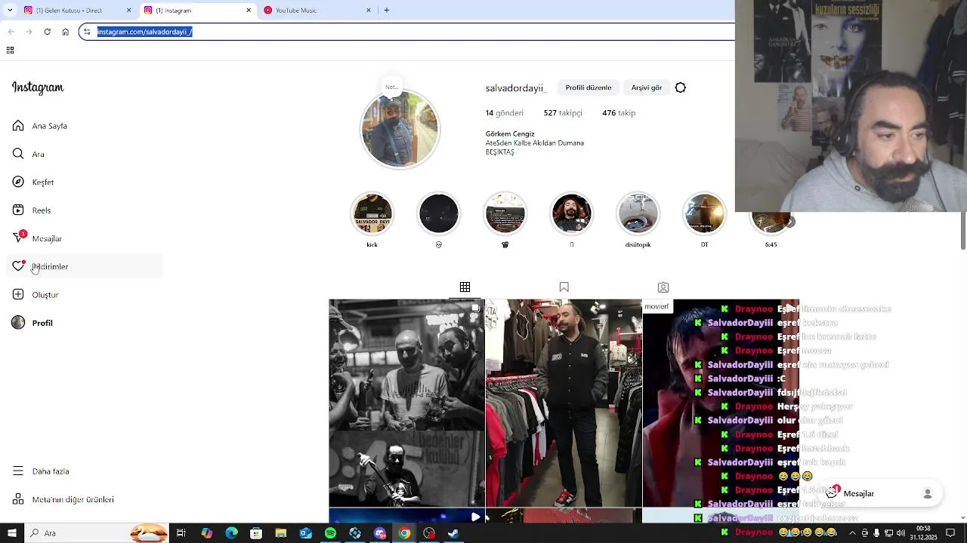The image size is (967, 543).
Task: Open Microsoft Edge from taskbar
Action: pyautogui.click(x=232, y=533)
